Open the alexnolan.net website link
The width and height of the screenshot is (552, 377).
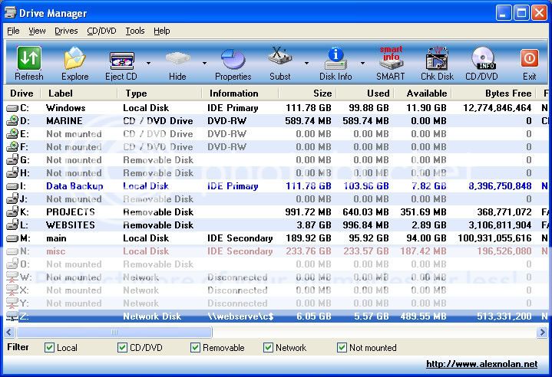(x=481, y=365)
